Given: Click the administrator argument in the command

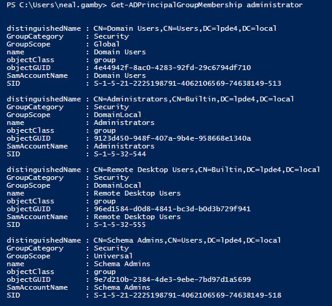Looking at the screenshot, I should [x=275, y=5].
